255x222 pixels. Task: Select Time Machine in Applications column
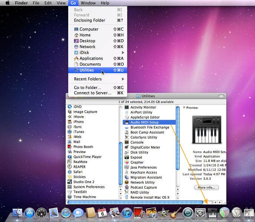[93, 197]
